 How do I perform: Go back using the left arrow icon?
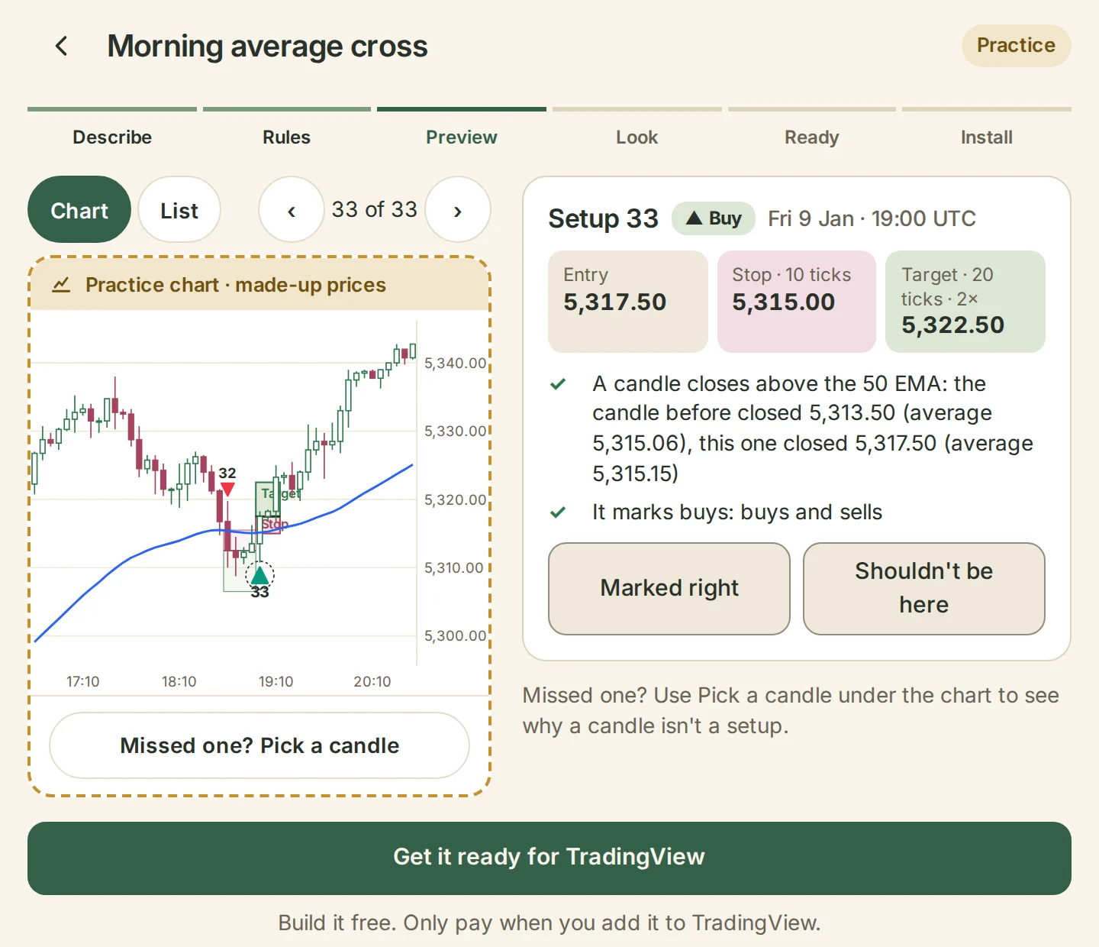(x=62, y=46)
